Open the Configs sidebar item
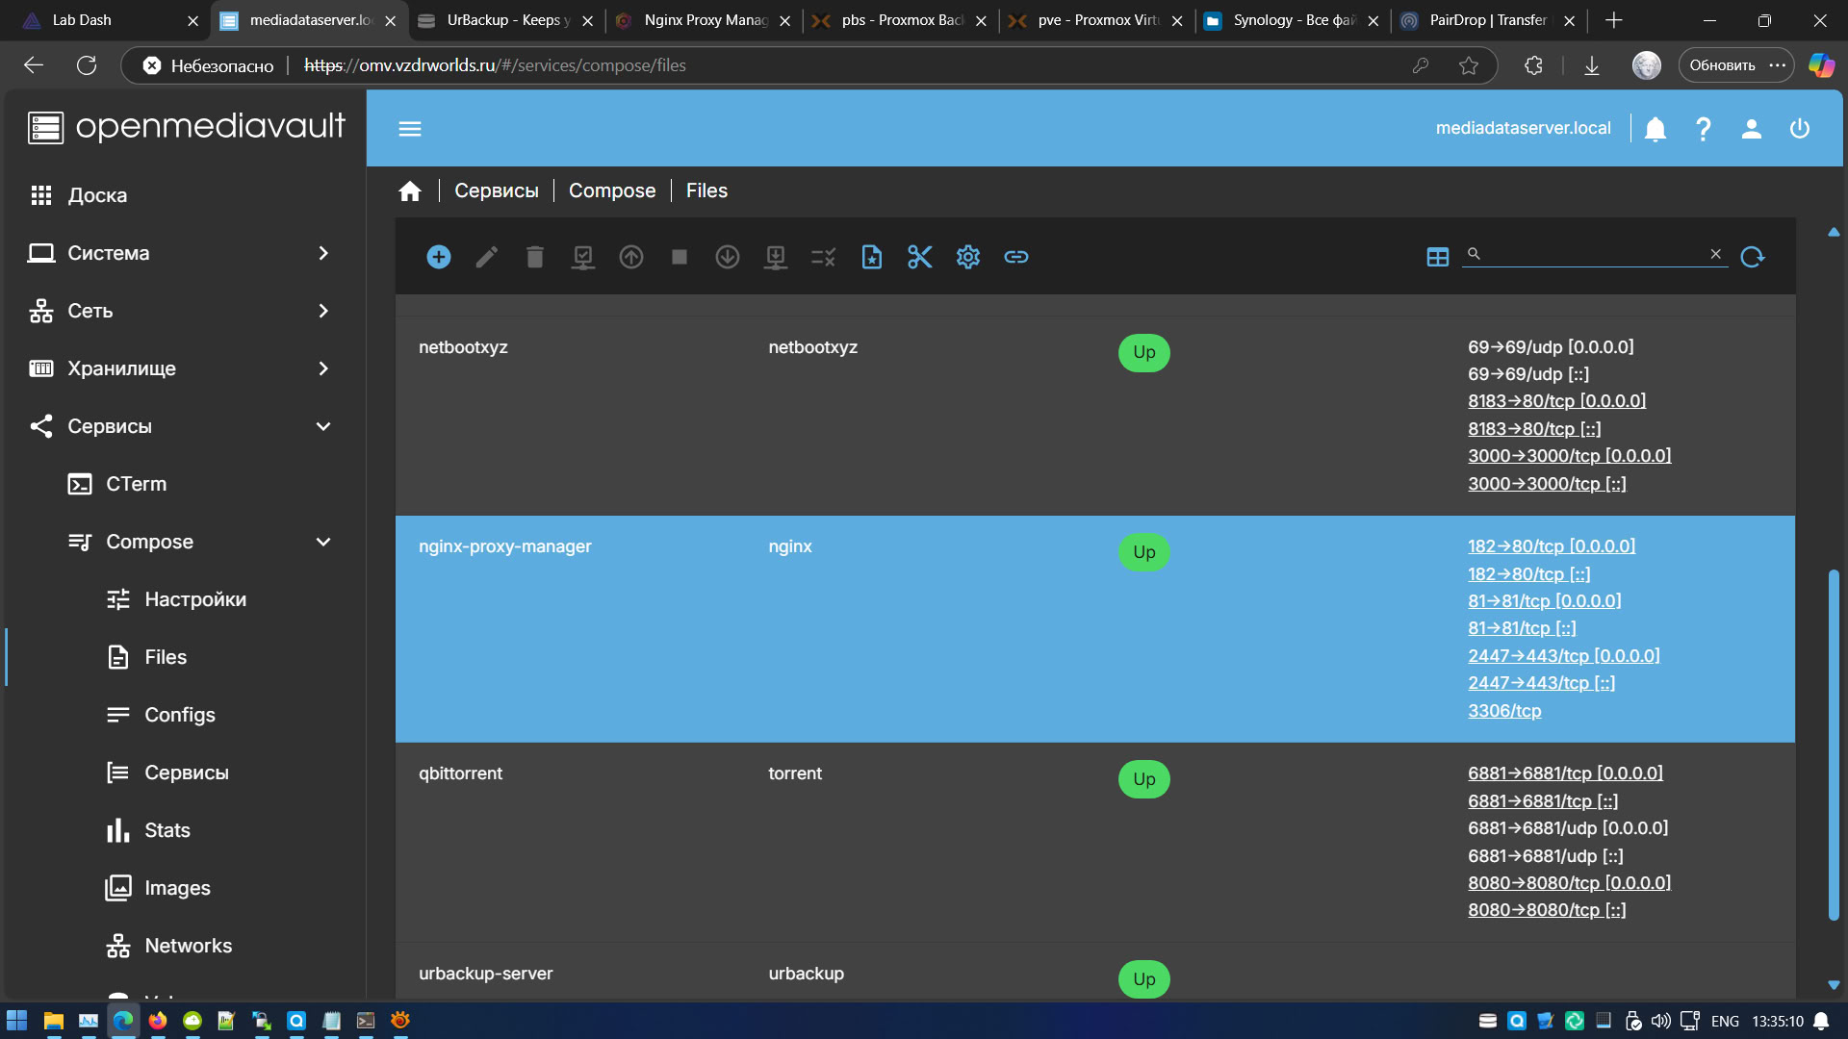Screen dimensions: 1848x1039 point(179,715)
